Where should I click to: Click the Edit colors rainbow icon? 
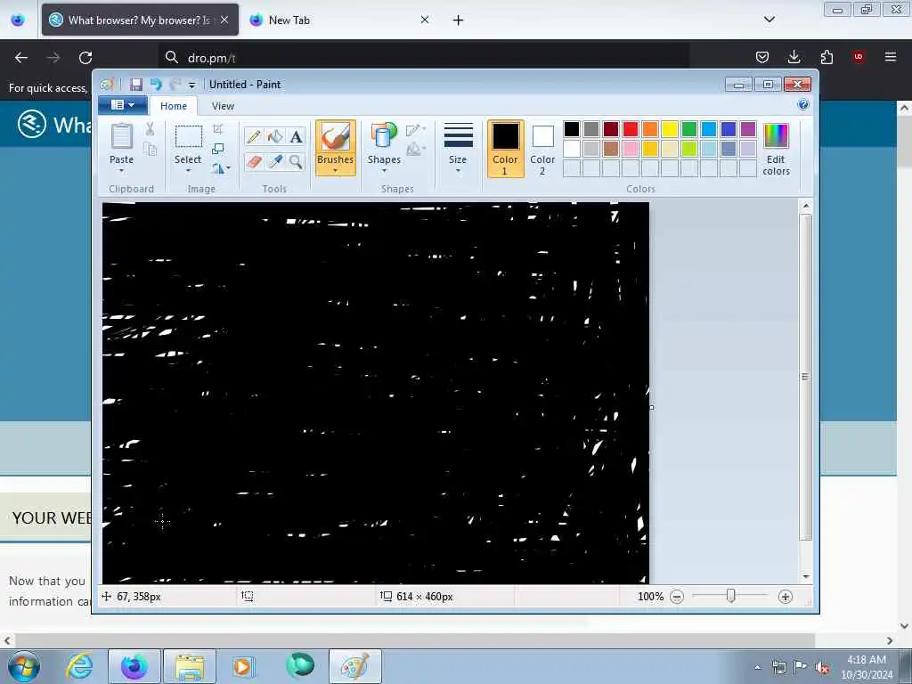[776, 136]
